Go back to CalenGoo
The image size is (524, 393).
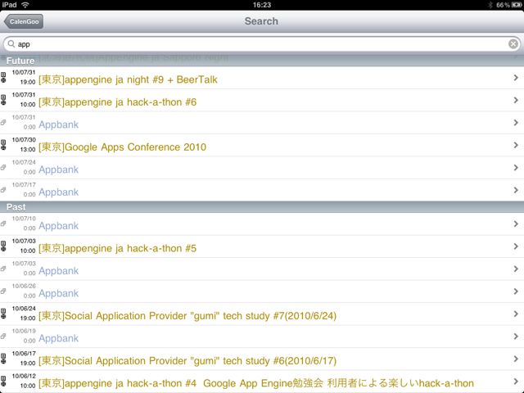coord(24,21)
